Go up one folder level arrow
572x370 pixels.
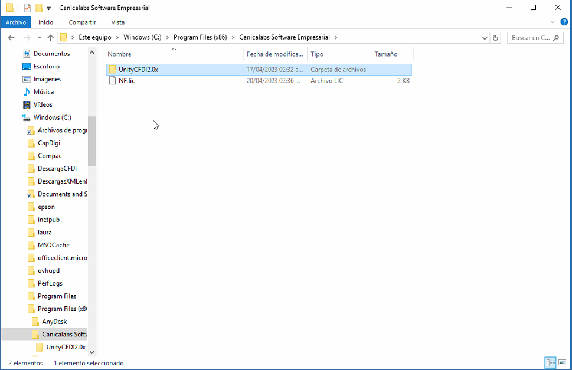(51, 38)
